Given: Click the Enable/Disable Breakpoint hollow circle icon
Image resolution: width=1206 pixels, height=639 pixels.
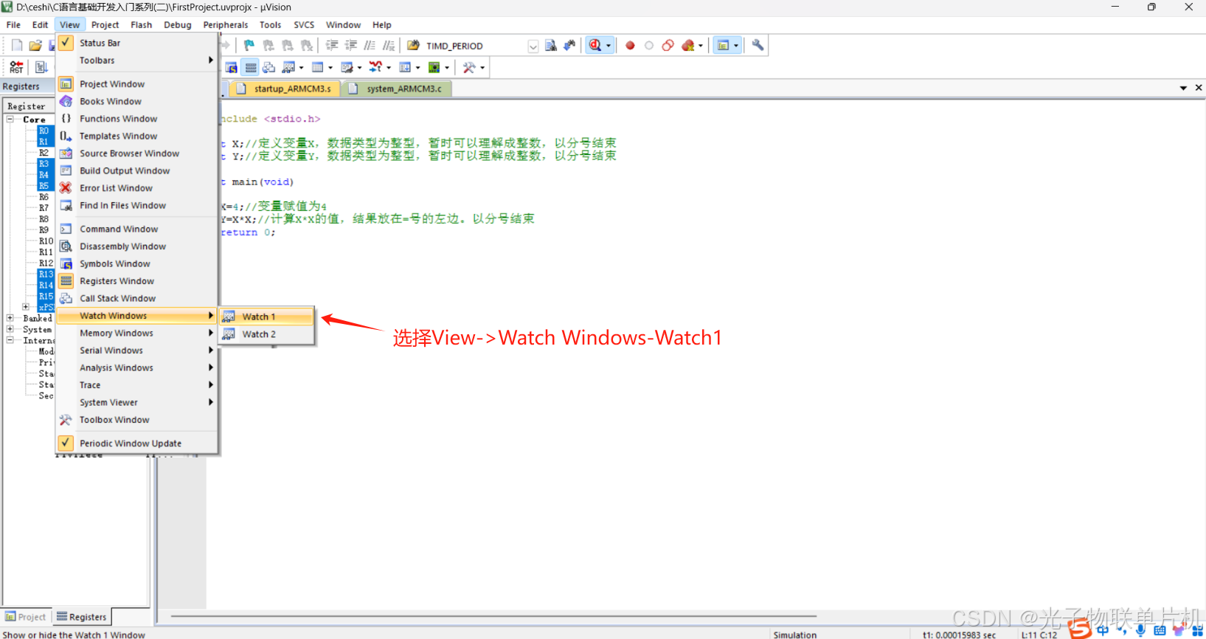Looking at the screenshot, I should click(649, 46).
